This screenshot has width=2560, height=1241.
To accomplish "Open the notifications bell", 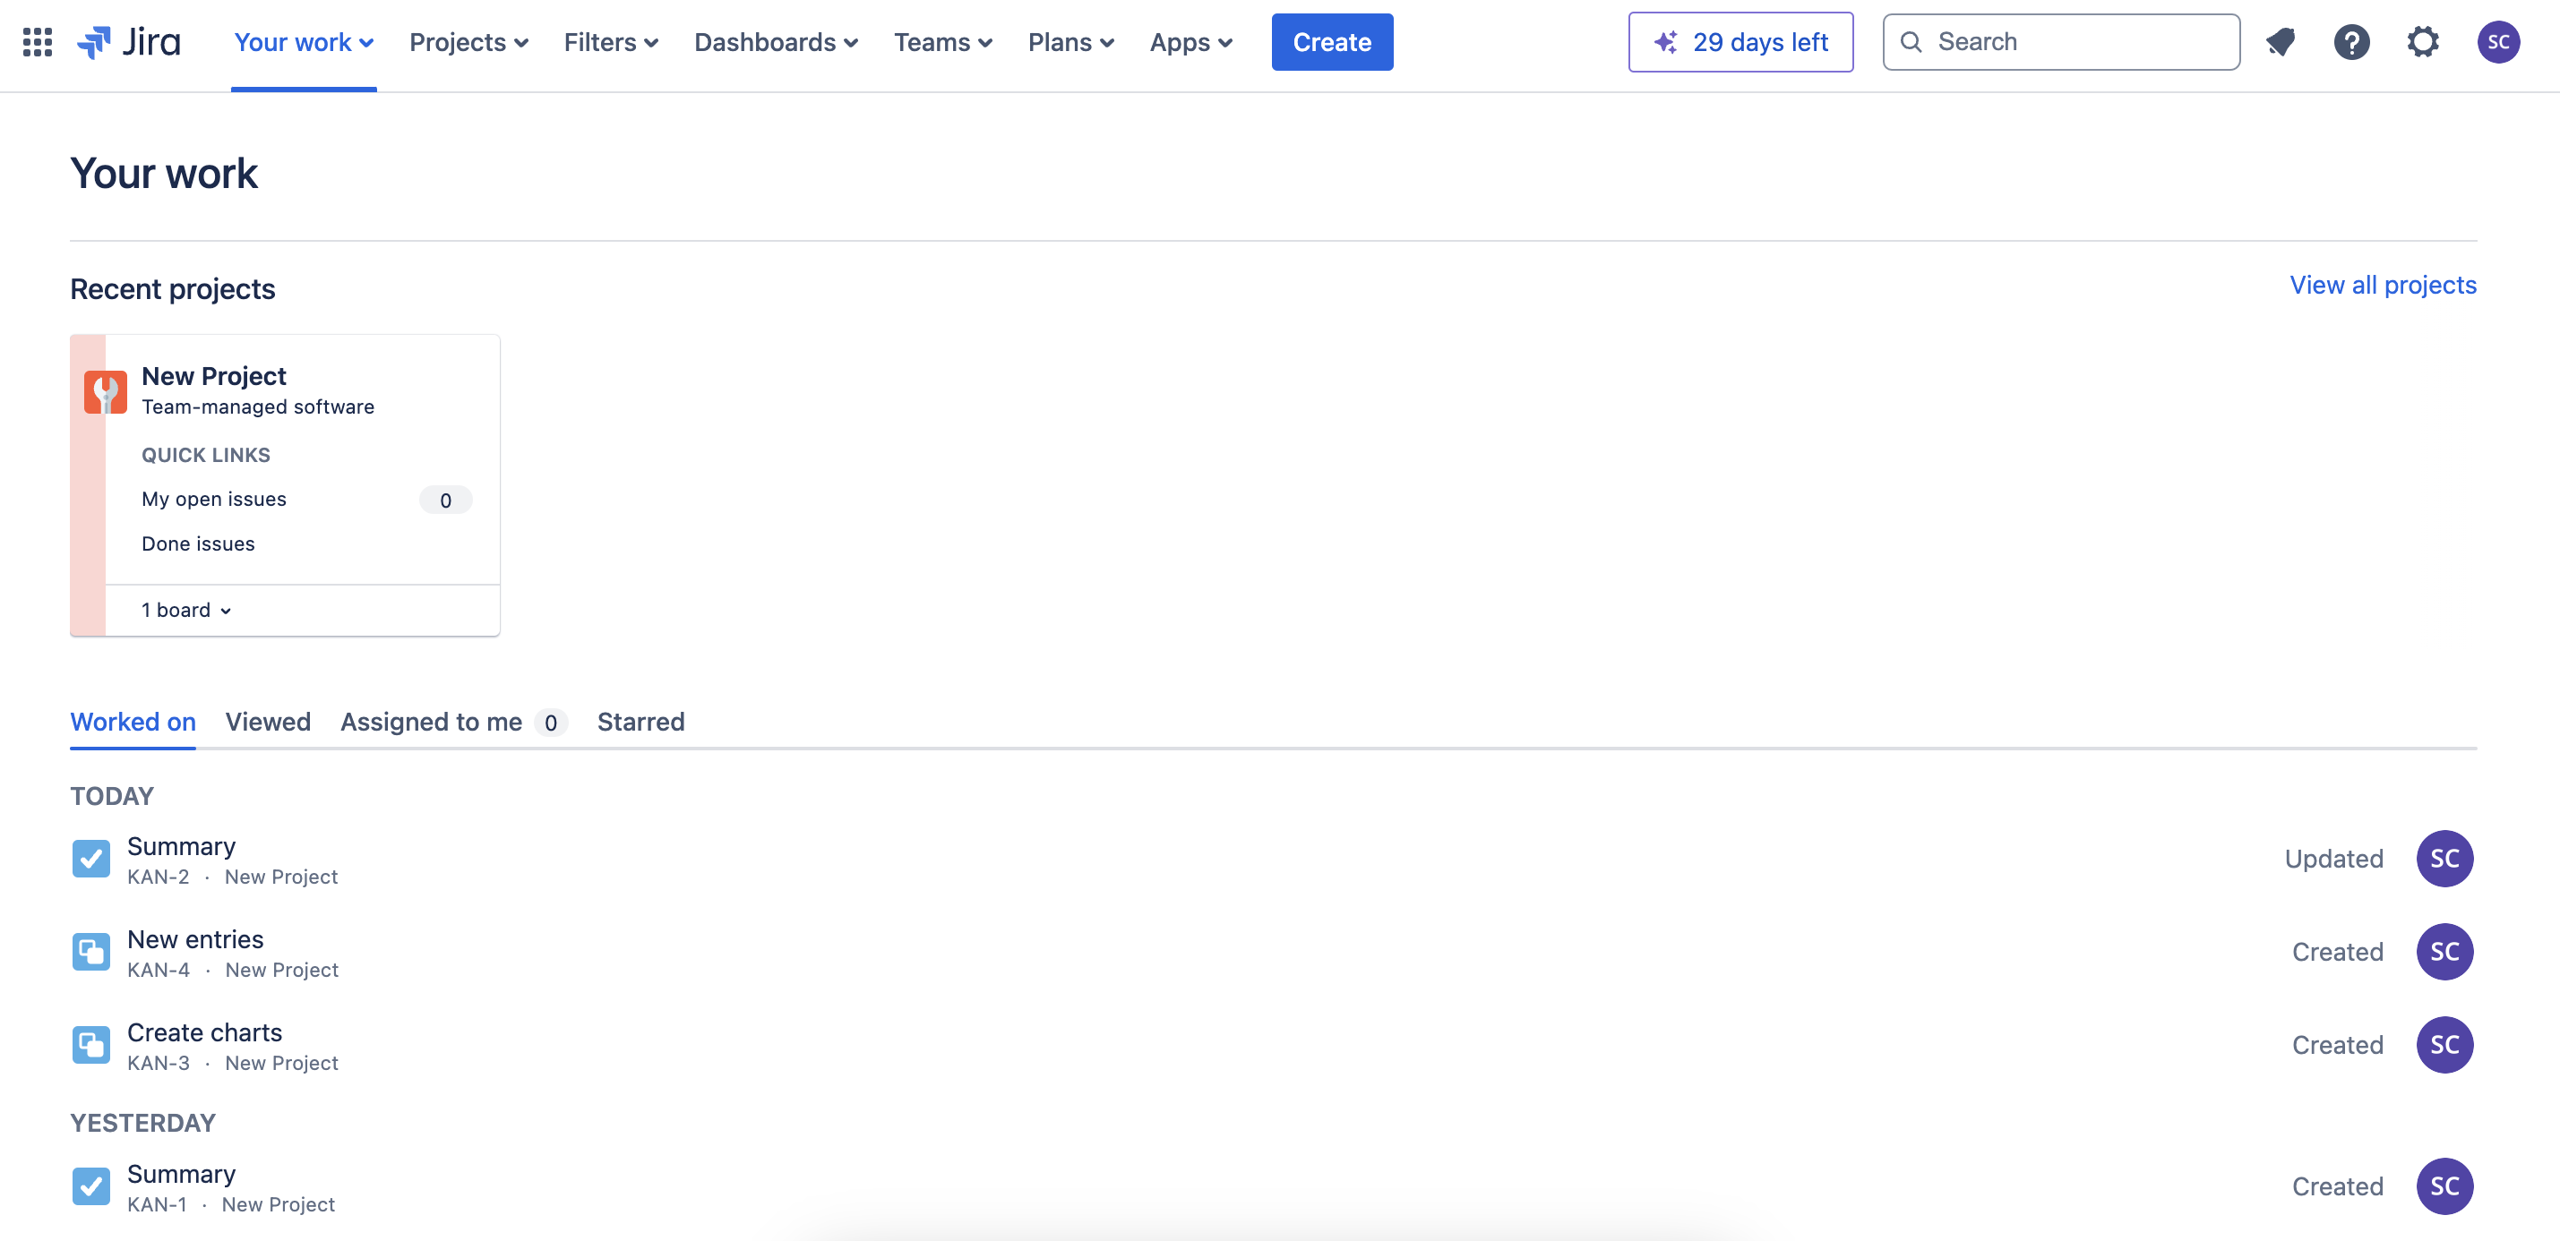I will pos(2280,42).
